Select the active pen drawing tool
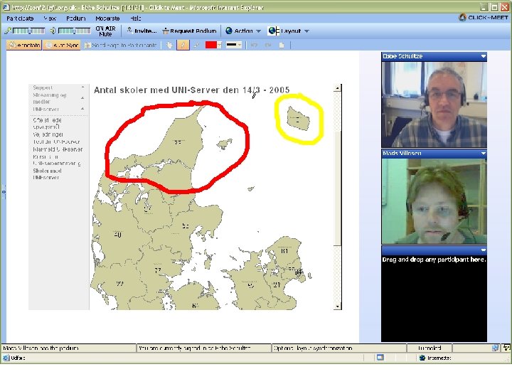This screenshot has width=512, height=384. pos(183,45)
